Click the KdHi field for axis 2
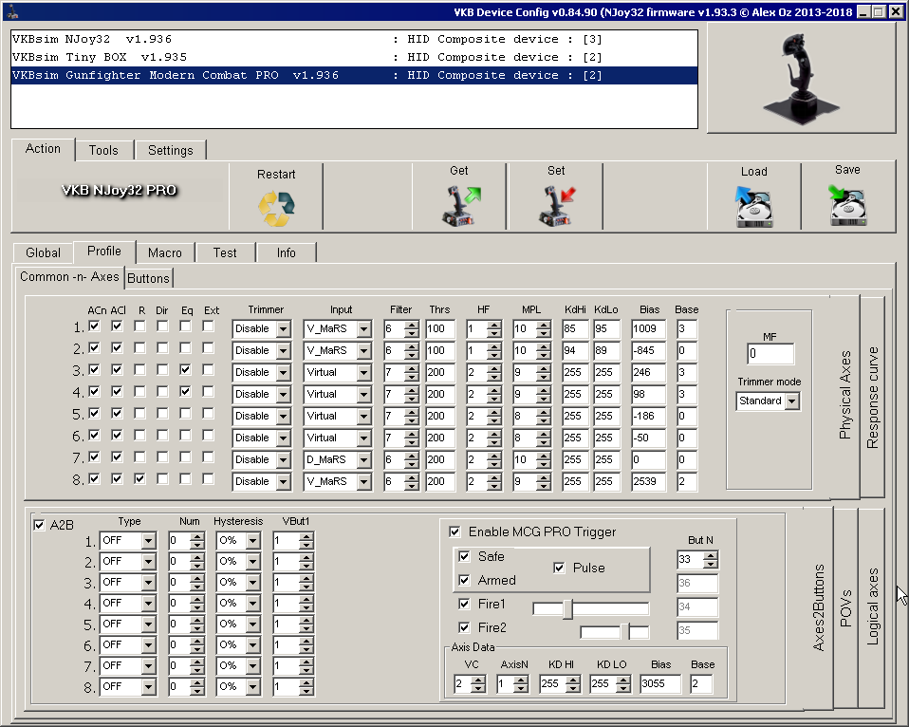This screenshot has height=727, width=909. coord(575,351)
